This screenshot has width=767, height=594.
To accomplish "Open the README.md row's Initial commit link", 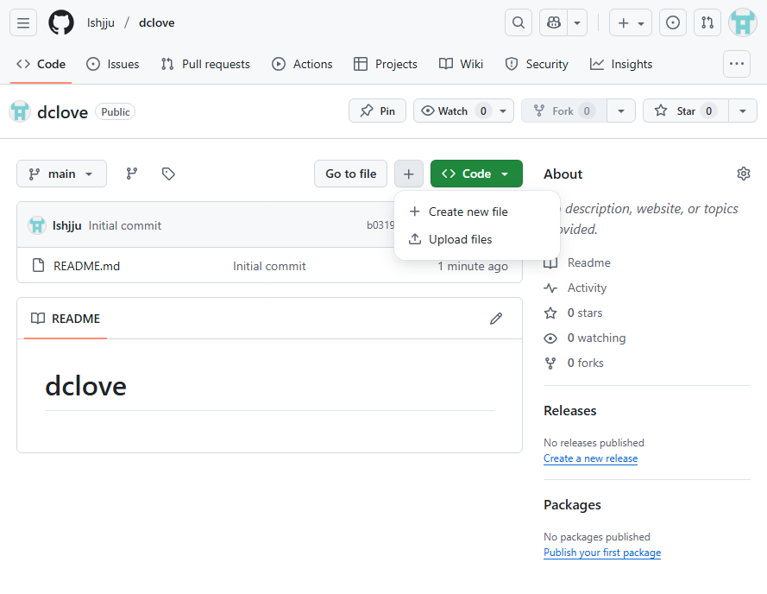I will [x=269, y=266].
